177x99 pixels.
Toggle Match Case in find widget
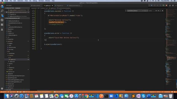point(143,11)
